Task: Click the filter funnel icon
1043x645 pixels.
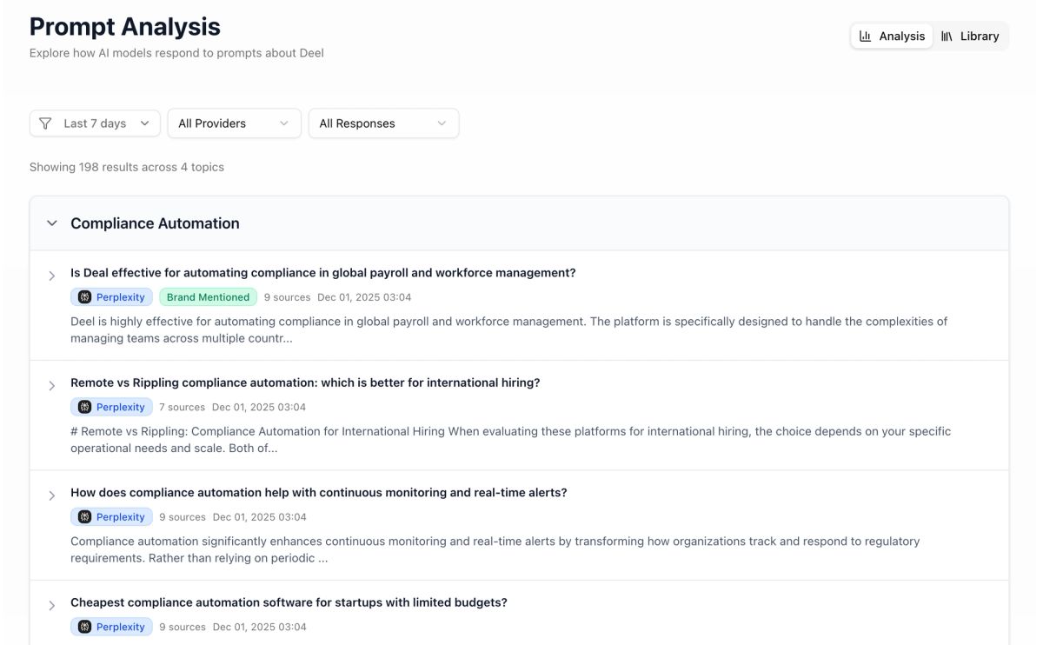Action: (x=46, y=123)
